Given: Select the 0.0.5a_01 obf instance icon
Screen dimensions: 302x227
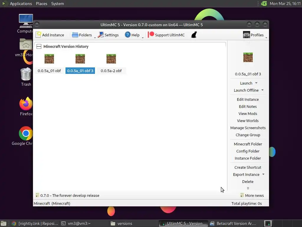Looking at the screenshot, I should (x=49, y=59).
